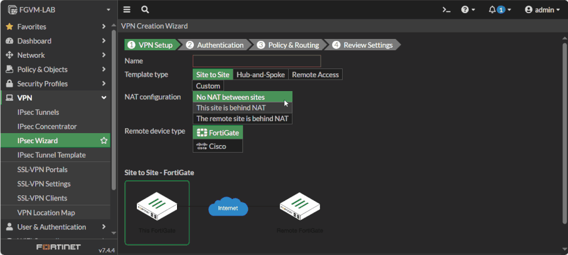Open the admin user menu
The image size is (568, 255).
[542, 10]
